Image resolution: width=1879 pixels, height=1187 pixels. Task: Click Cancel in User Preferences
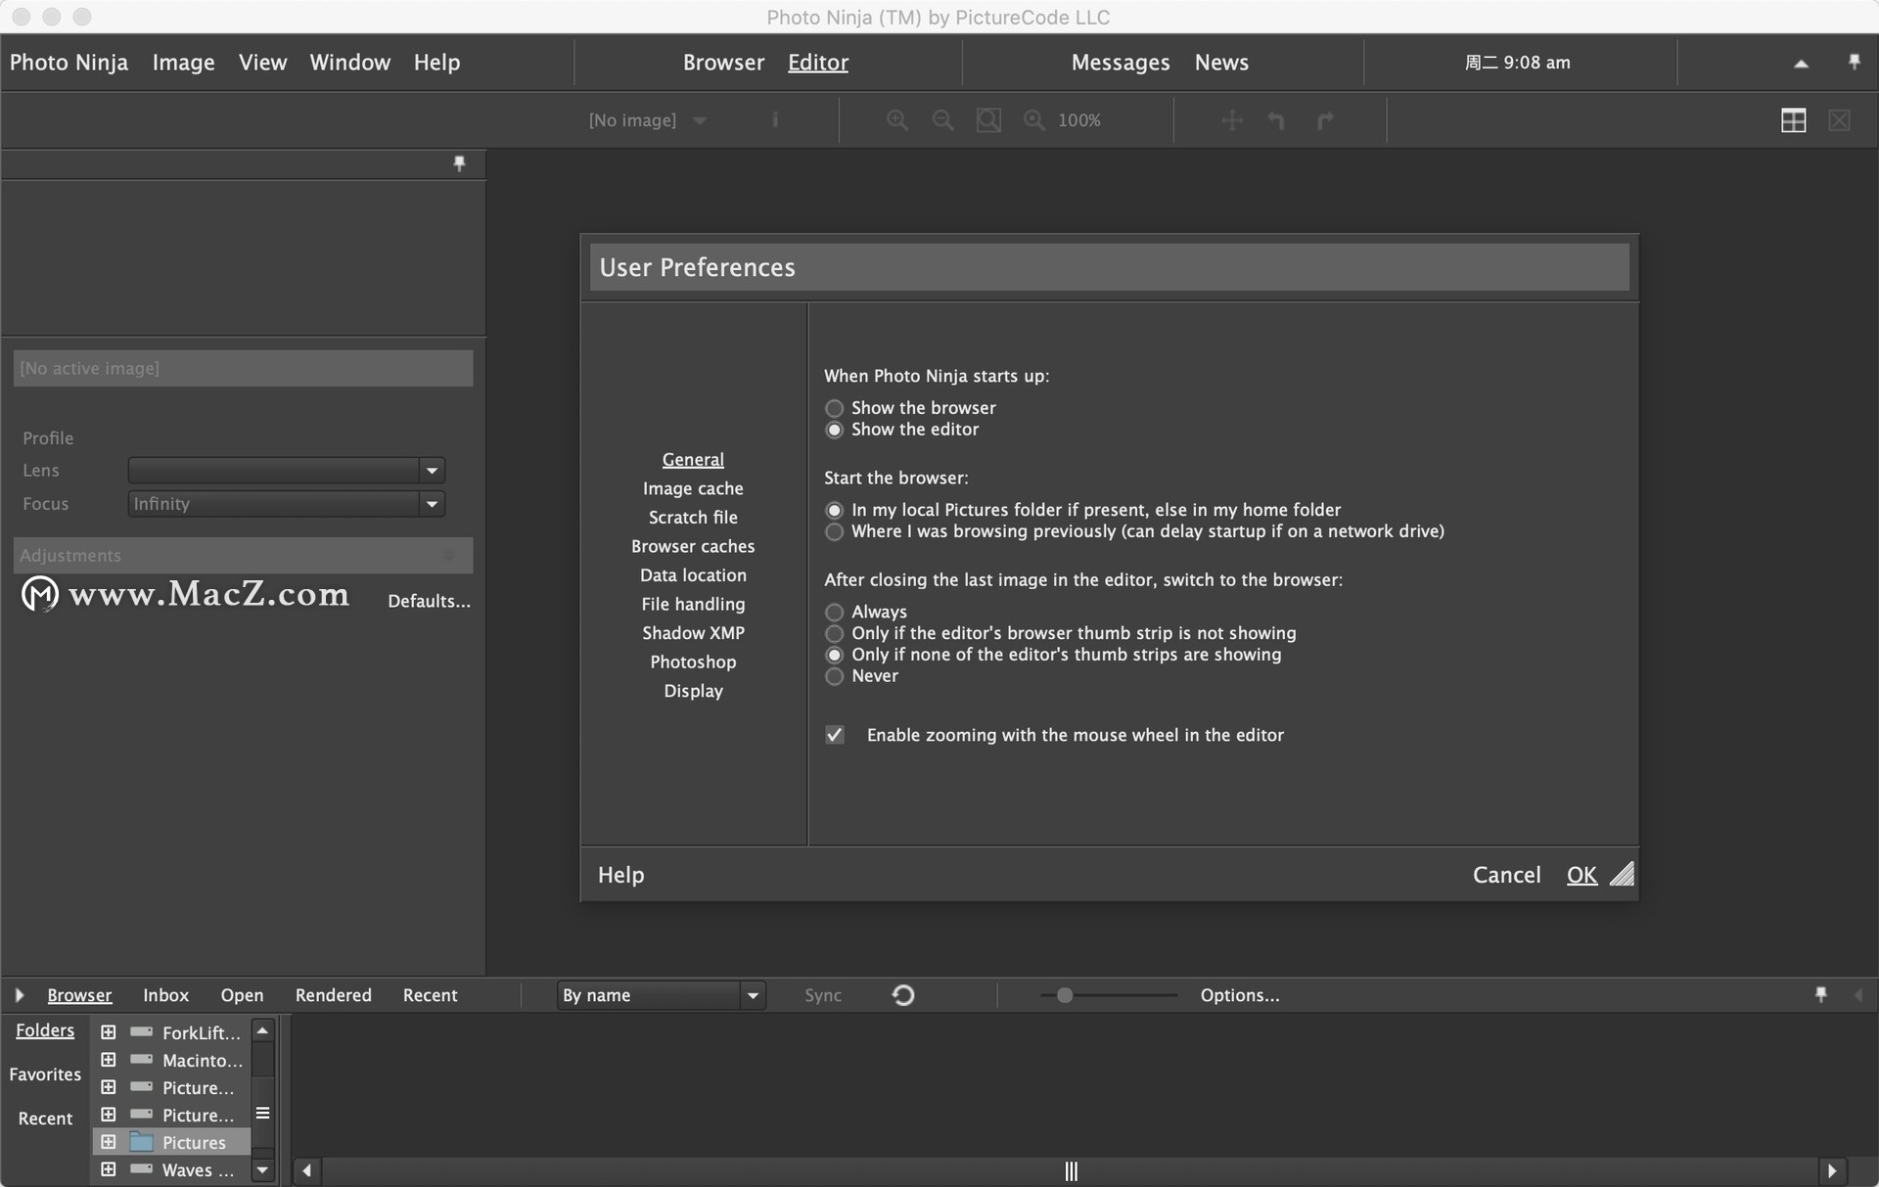click(1506, 875)
